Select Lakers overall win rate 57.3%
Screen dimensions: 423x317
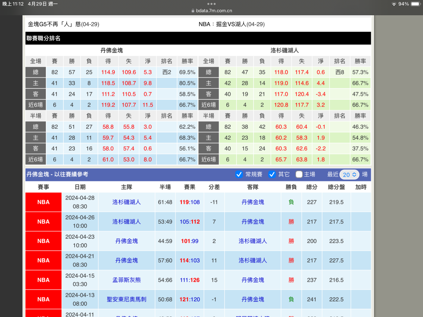(x=360, y=72)
